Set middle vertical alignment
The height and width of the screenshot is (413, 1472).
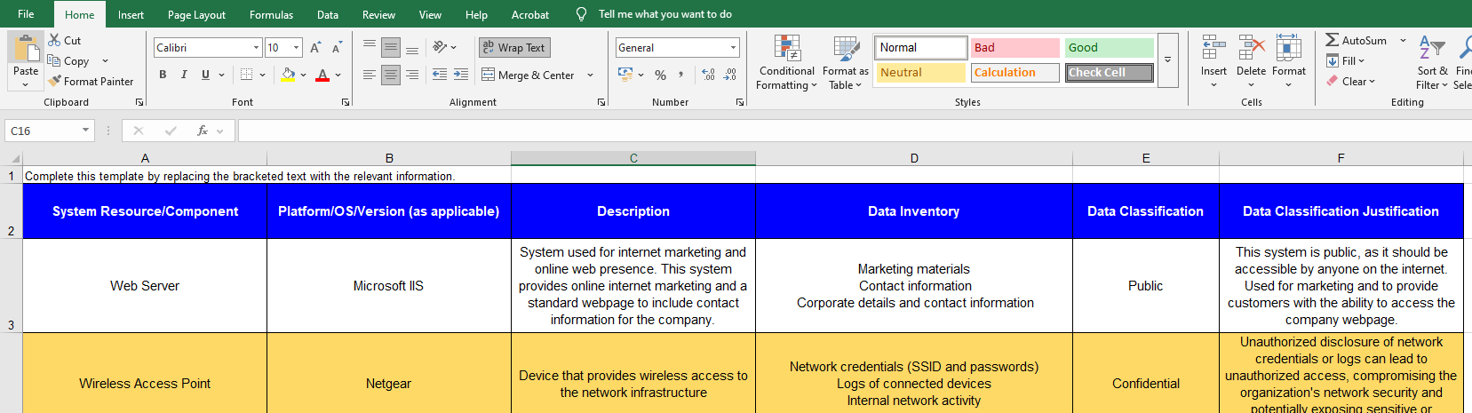coord(391,47)
